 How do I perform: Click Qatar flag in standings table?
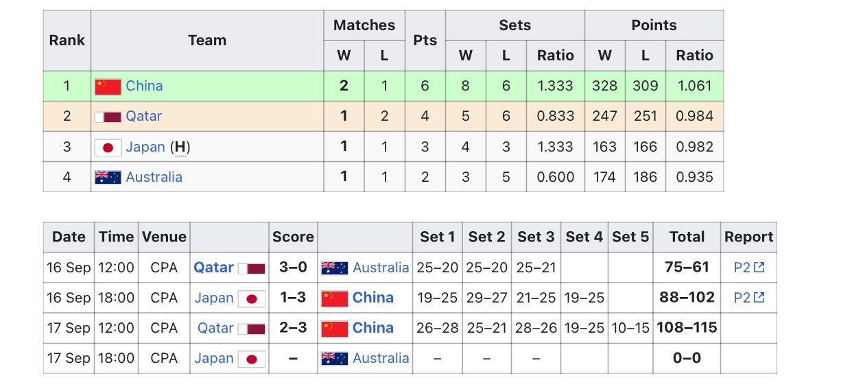coord(108,117)
